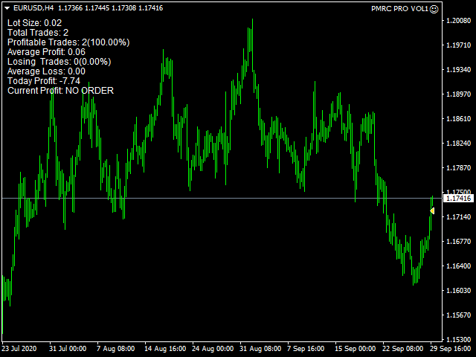Click Losing Trades: 0(0.00%) line
Screen dimensions: 476x357
[x=59, y=62]
